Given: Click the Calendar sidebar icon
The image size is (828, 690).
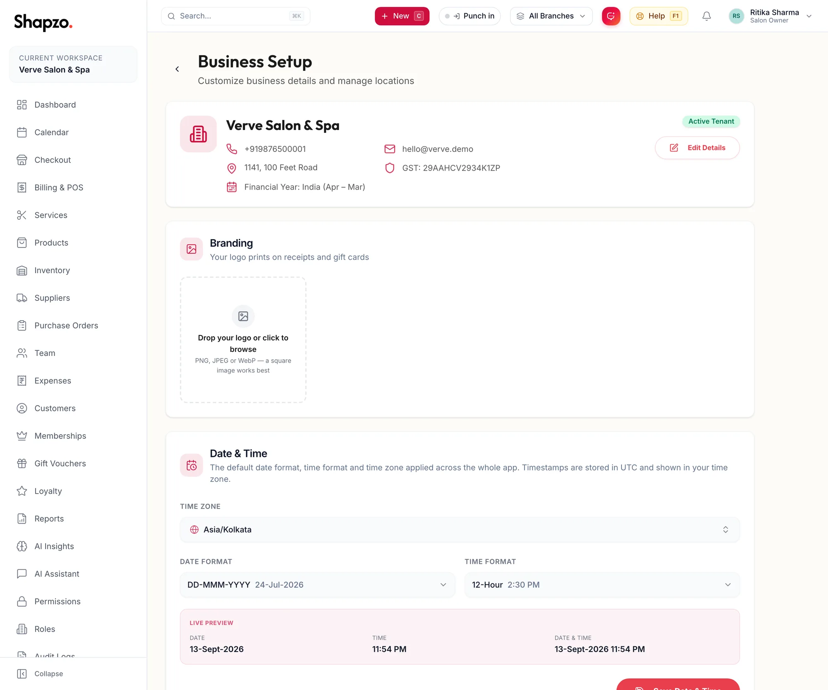Looking at the screenshot, I should click(22, 132).
